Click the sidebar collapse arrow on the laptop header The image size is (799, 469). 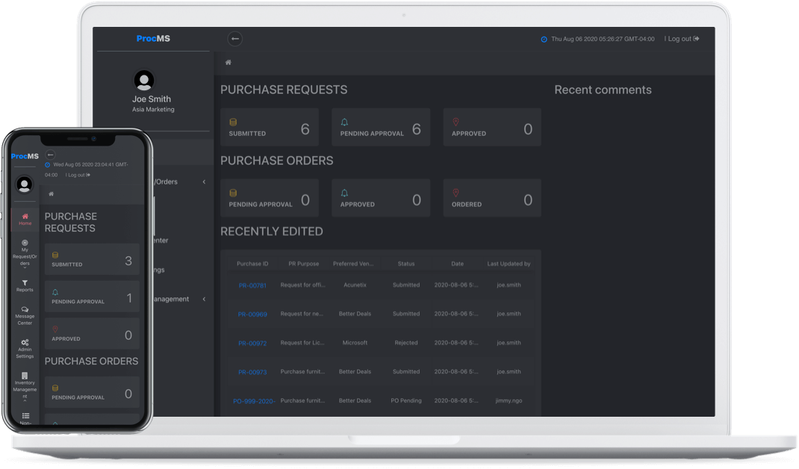click(x=234, y=39)
